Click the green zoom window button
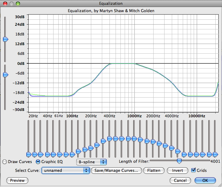Screen dimensions: 222x187 pyautogui.click(x=18, y=4)
